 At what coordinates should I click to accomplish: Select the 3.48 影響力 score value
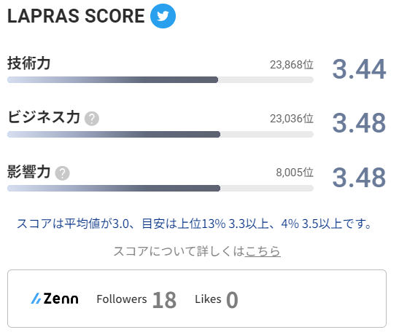[359, 178]
